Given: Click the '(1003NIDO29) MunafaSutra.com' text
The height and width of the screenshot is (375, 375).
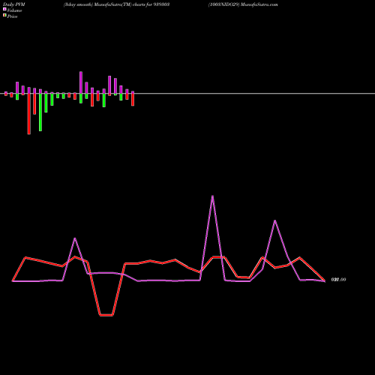Looking at the screenshot, I should point(243,4).
